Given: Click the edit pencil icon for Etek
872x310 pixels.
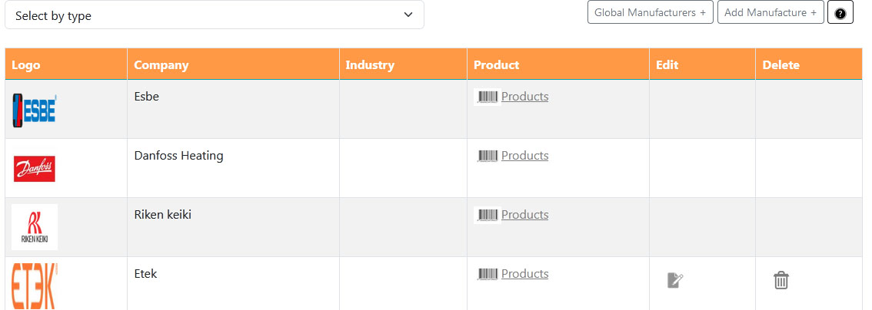Looking at the screenshot, I should [675, 280].
